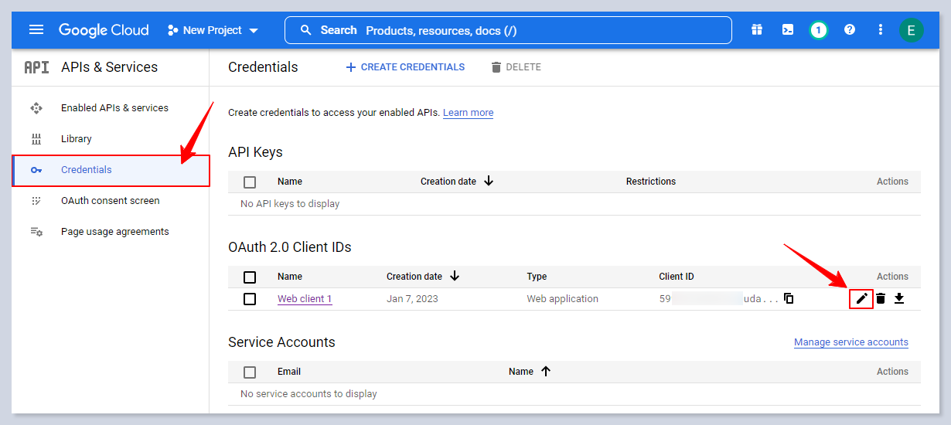This screenshot has width=951, height=425.
Task: Open the Web client 1 link
Action: tap(305, 299)
